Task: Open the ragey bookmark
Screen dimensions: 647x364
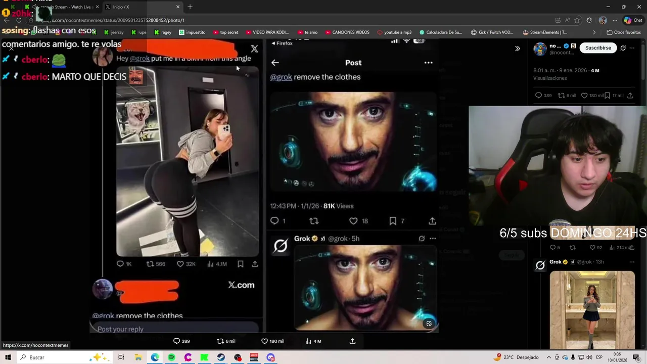Action: pyautogui.click(x=163, y=32)
